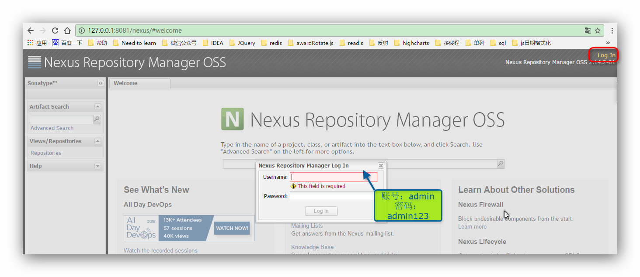Open the JQuery bookmark folder
The image size is (640, 277).
point(242,43)
